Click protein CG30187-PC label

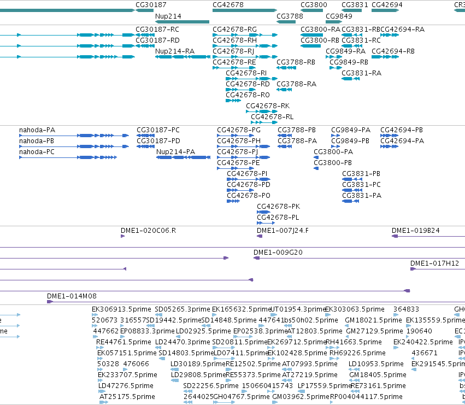point(158,130)
